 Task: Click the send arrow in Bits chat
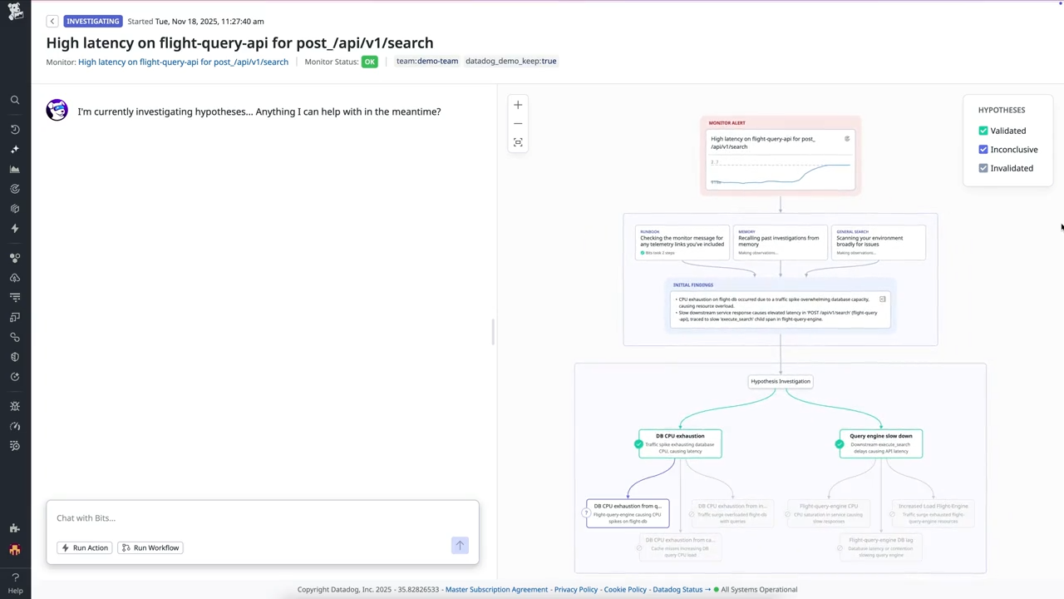click(x=460, y=546)
